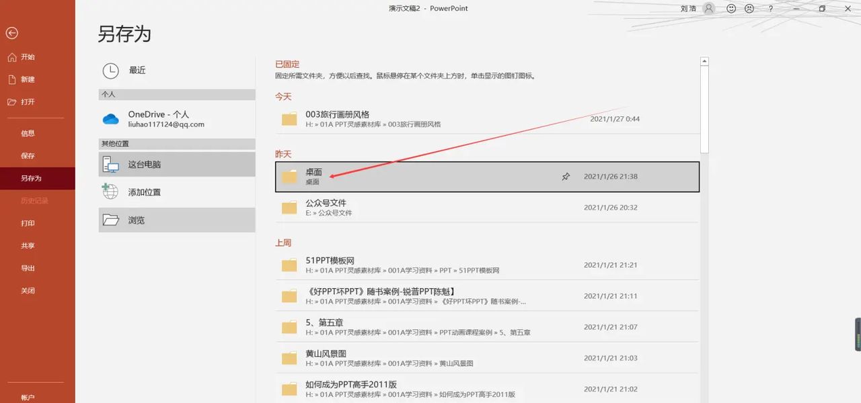The height and width of the screenshot is (403, 861).
Task: Open the 导出 page
Action: click(x=27, y=267)
